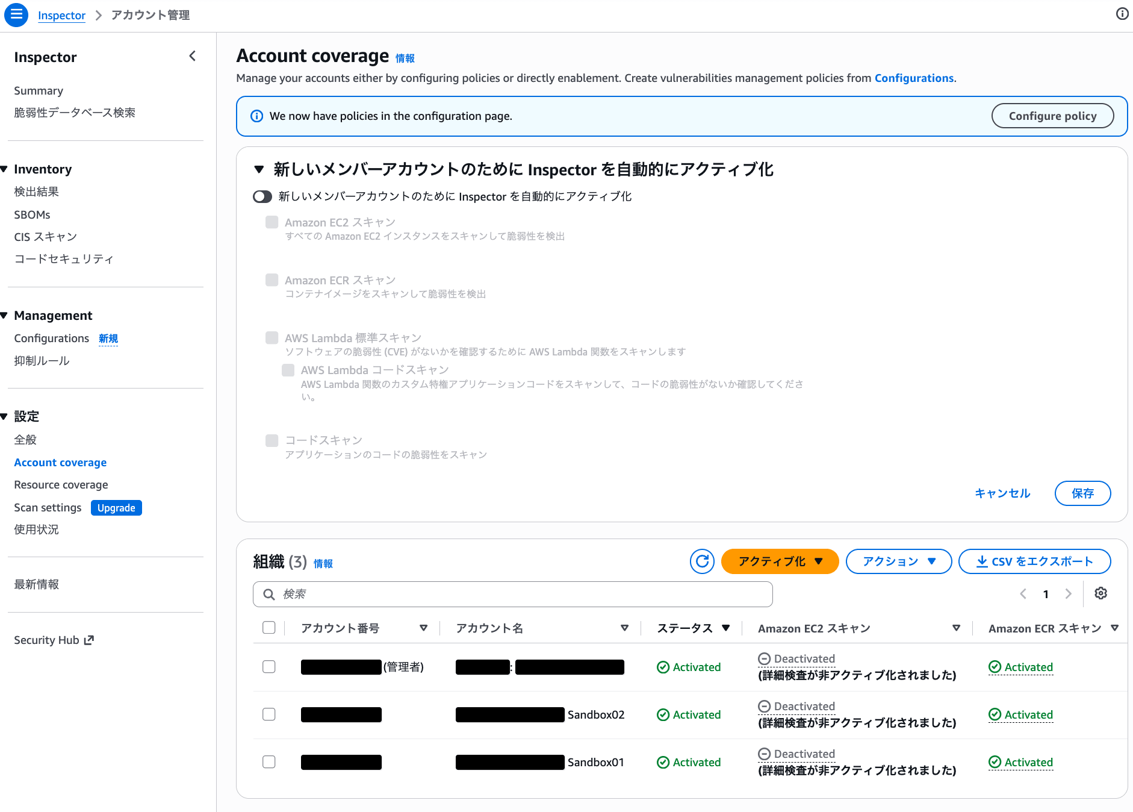Click 情報 link next to 組織 heading
This screenshot has width=1133, height=812.
pos(323,564)
